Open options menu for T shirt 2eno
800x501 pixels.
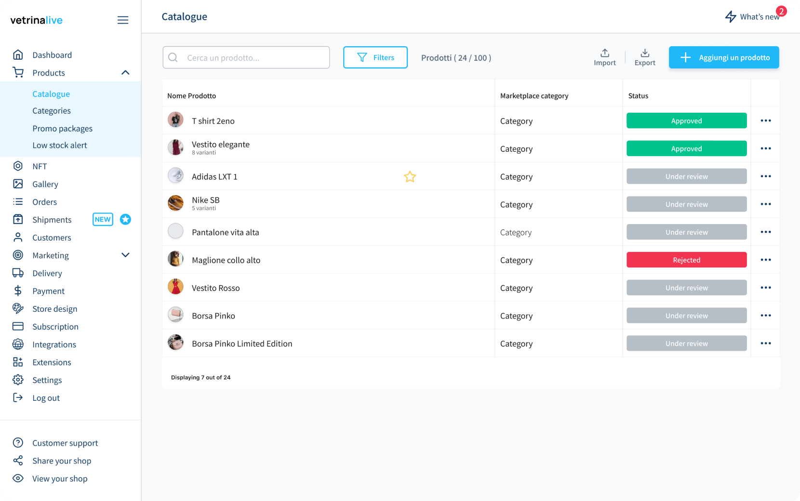pos(765,121)
